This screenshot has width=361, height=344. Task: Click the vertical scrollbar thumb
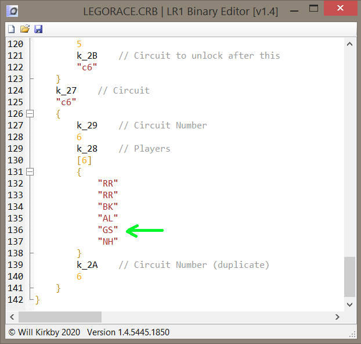349,277
